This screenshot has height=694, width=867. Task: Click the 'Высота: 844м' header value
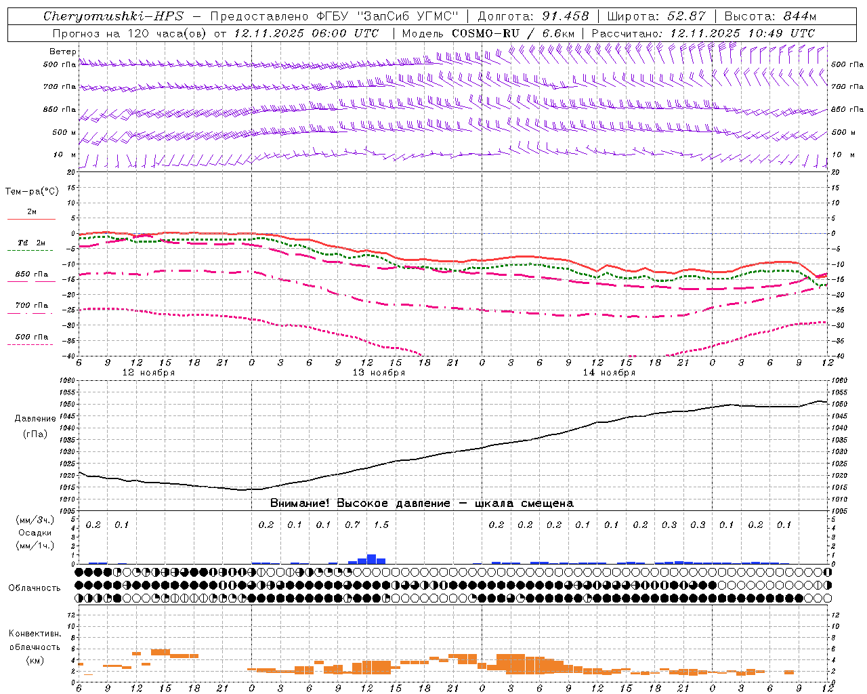click(x=770, y=16)
